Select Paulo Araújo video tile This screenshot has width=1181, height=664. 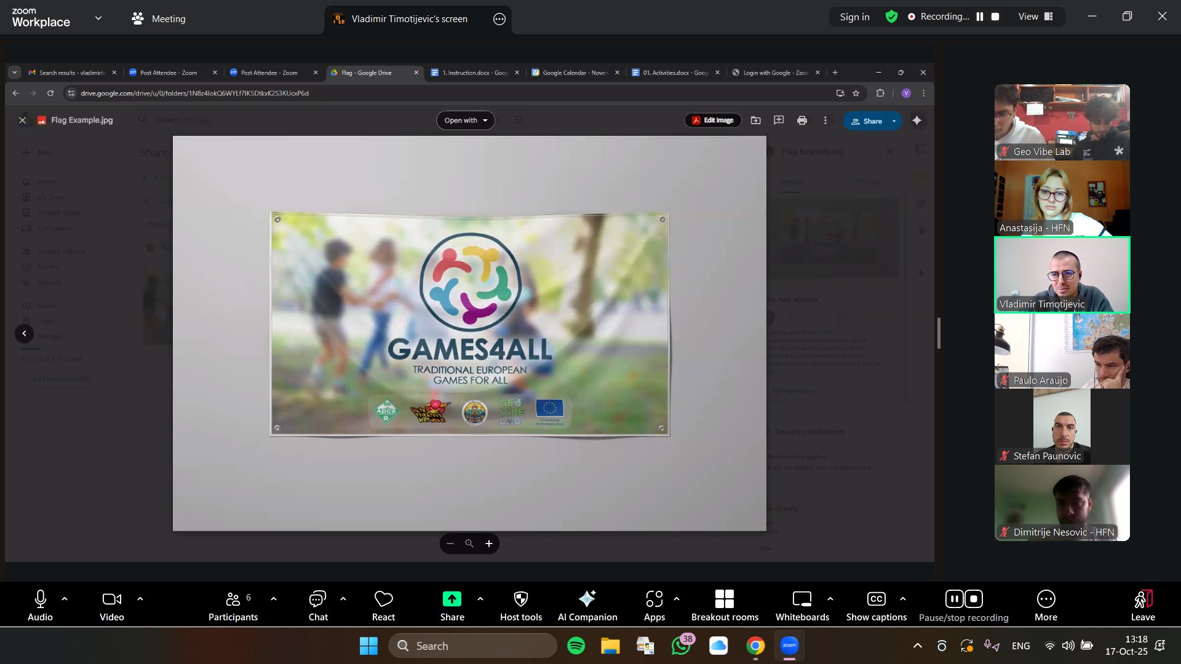[1062, 351]
